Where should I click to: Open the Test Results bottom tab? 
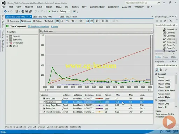coord(75,127)
